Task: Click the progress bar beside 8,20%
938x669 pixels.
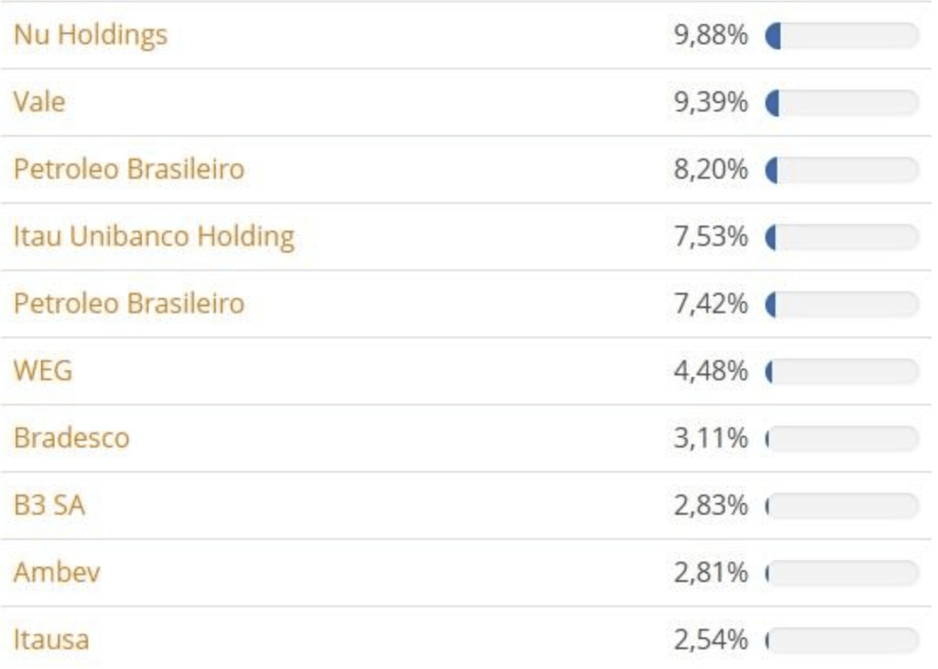Action: point(842,170)
